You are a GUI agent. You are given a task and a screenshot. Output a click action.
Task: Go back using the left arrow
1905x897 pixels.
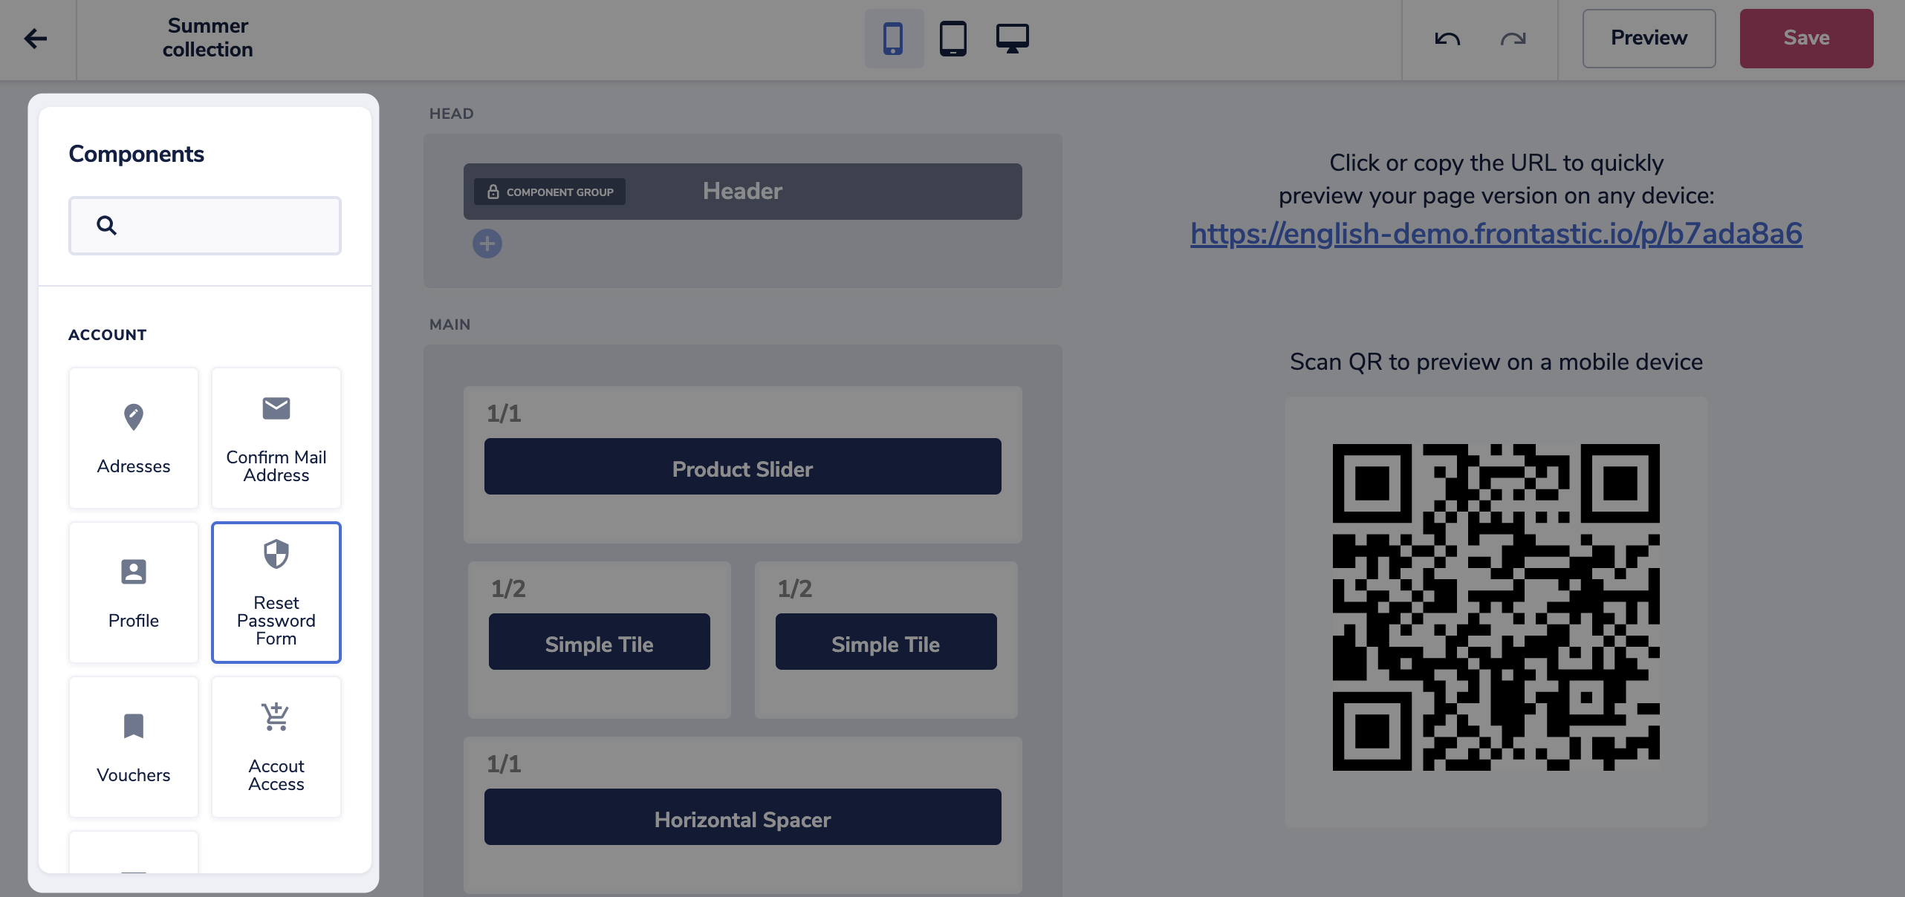pyautogui.click(x=36, y=39)
